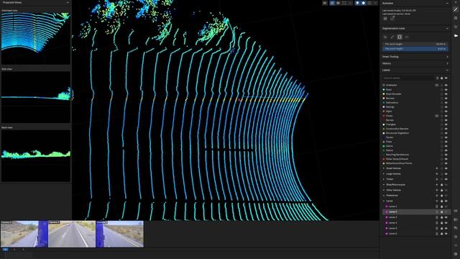Select the Lanes 1 label
This screenshot has height=259, width=460.
(393, 206)
